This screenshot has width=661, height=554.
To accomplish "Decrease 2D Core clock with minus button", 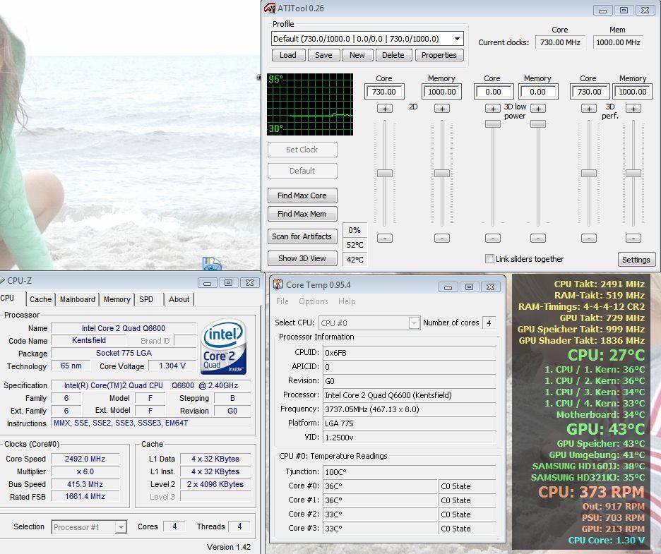I will click(x=384, y=238).
